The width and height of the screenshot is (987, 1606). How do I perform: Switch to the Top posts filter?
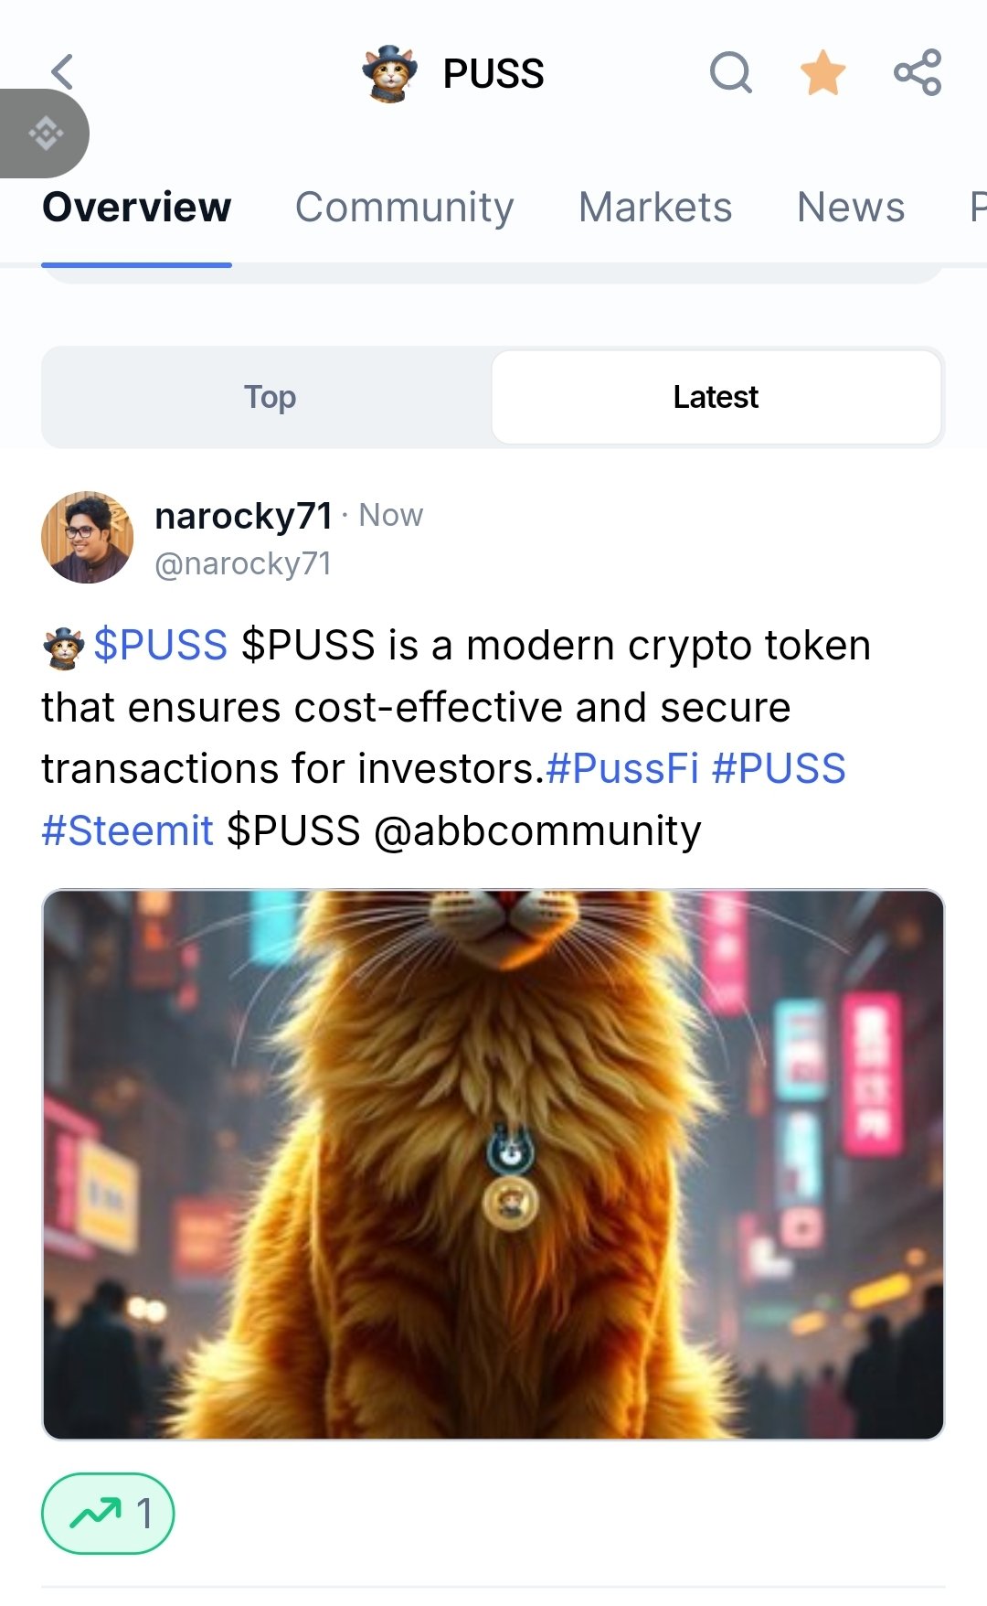pyautogui.click(x=270, y=397)
